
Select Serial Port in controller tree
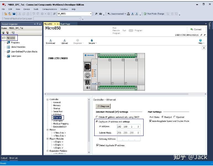coord(58,111)
